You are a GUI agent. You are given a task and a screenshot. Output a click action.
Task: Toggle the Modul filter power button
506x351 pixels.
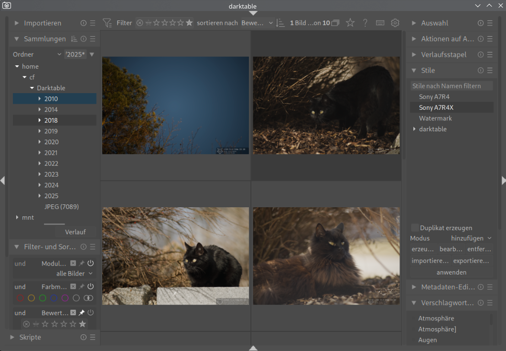[90, 263]
